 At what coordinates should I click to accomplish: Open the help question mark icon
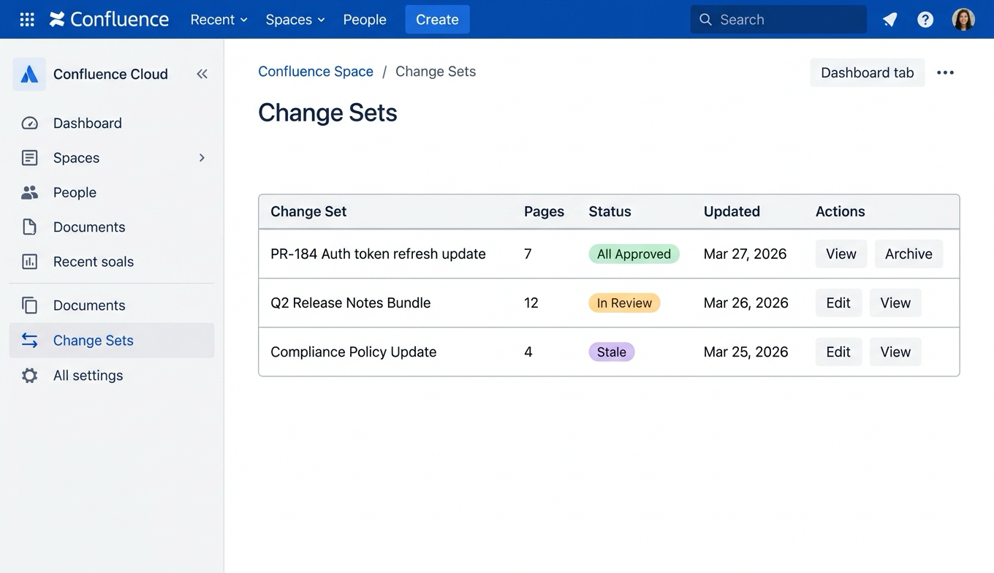pos(925,20)
